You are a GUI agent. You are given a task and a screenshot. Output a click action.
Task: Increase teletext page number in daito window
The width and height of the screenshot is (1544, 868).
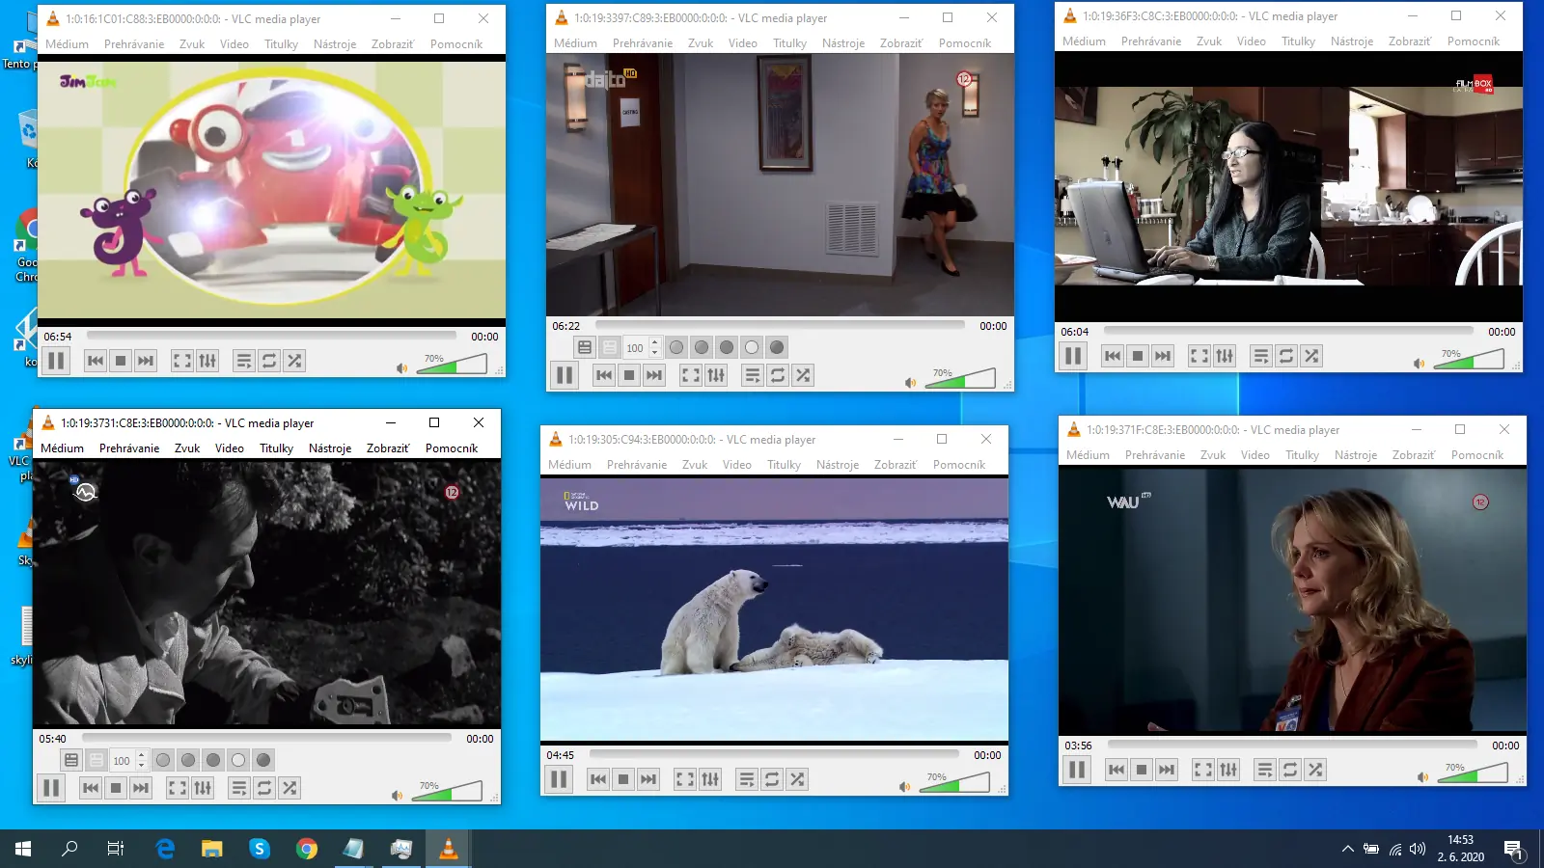click(655, 342)
